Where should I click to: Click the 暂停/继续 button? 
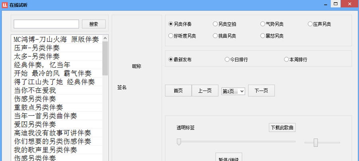229,157
